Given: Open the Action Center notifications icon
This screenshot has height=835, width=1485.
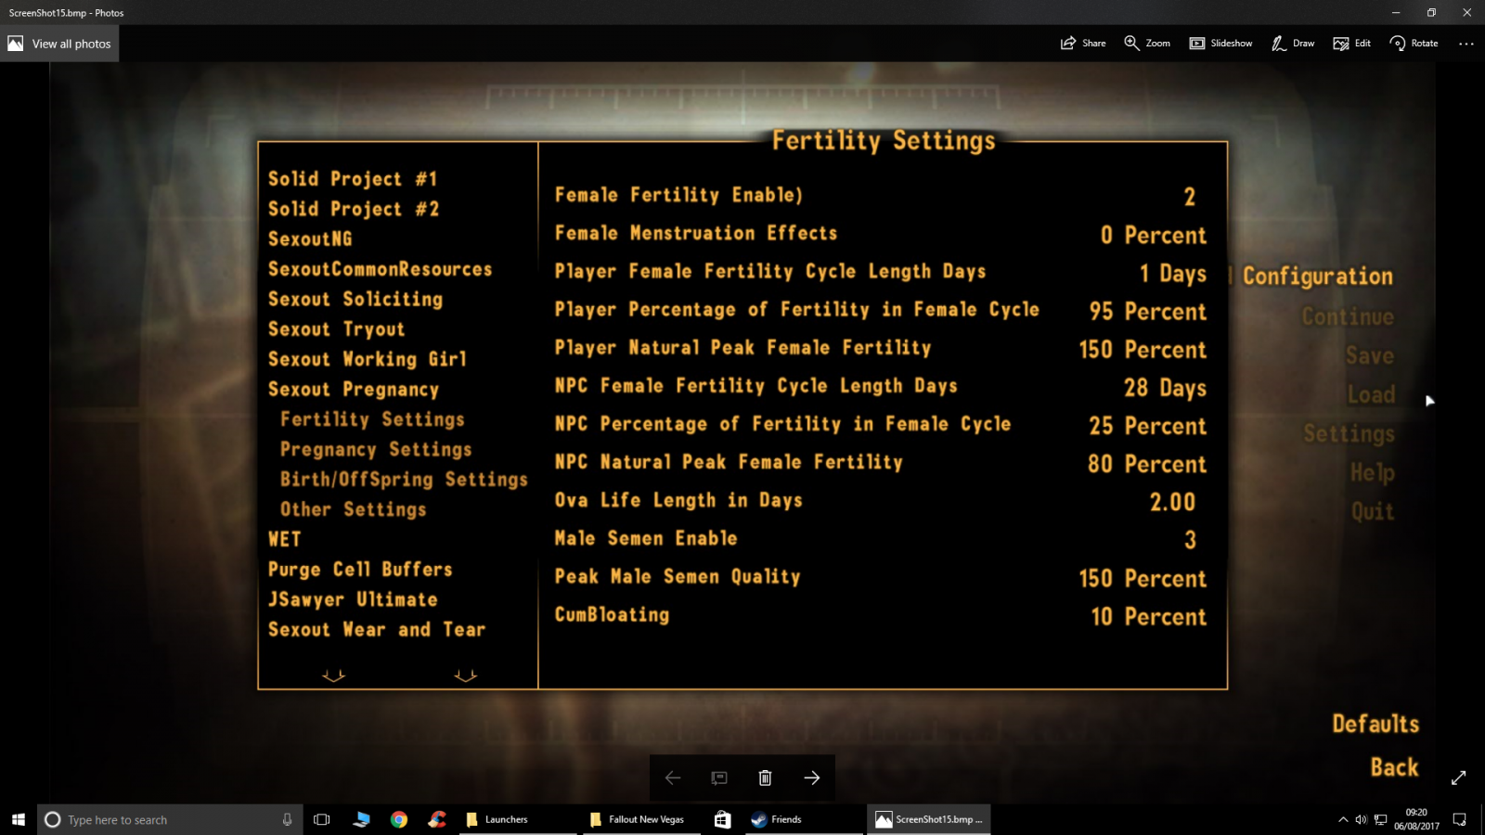Looking at the screenshot, I should [1460, 819].
